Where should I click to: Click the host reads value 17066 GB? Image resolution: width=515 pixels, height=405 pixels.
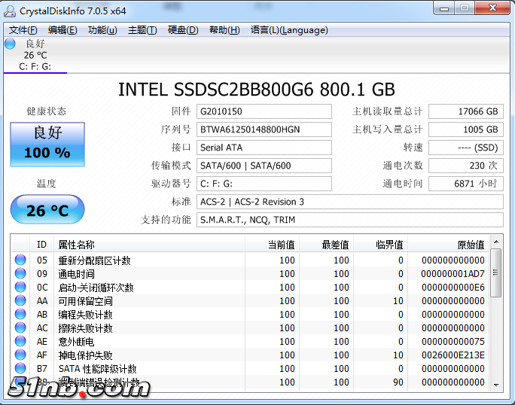(x=466, y=111)
